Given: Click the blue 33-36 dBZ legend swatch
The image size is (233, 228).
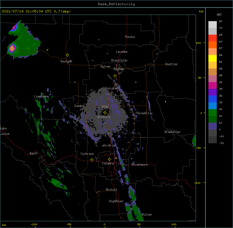Looking at the screenshot, I should click(x=212, y=99).
